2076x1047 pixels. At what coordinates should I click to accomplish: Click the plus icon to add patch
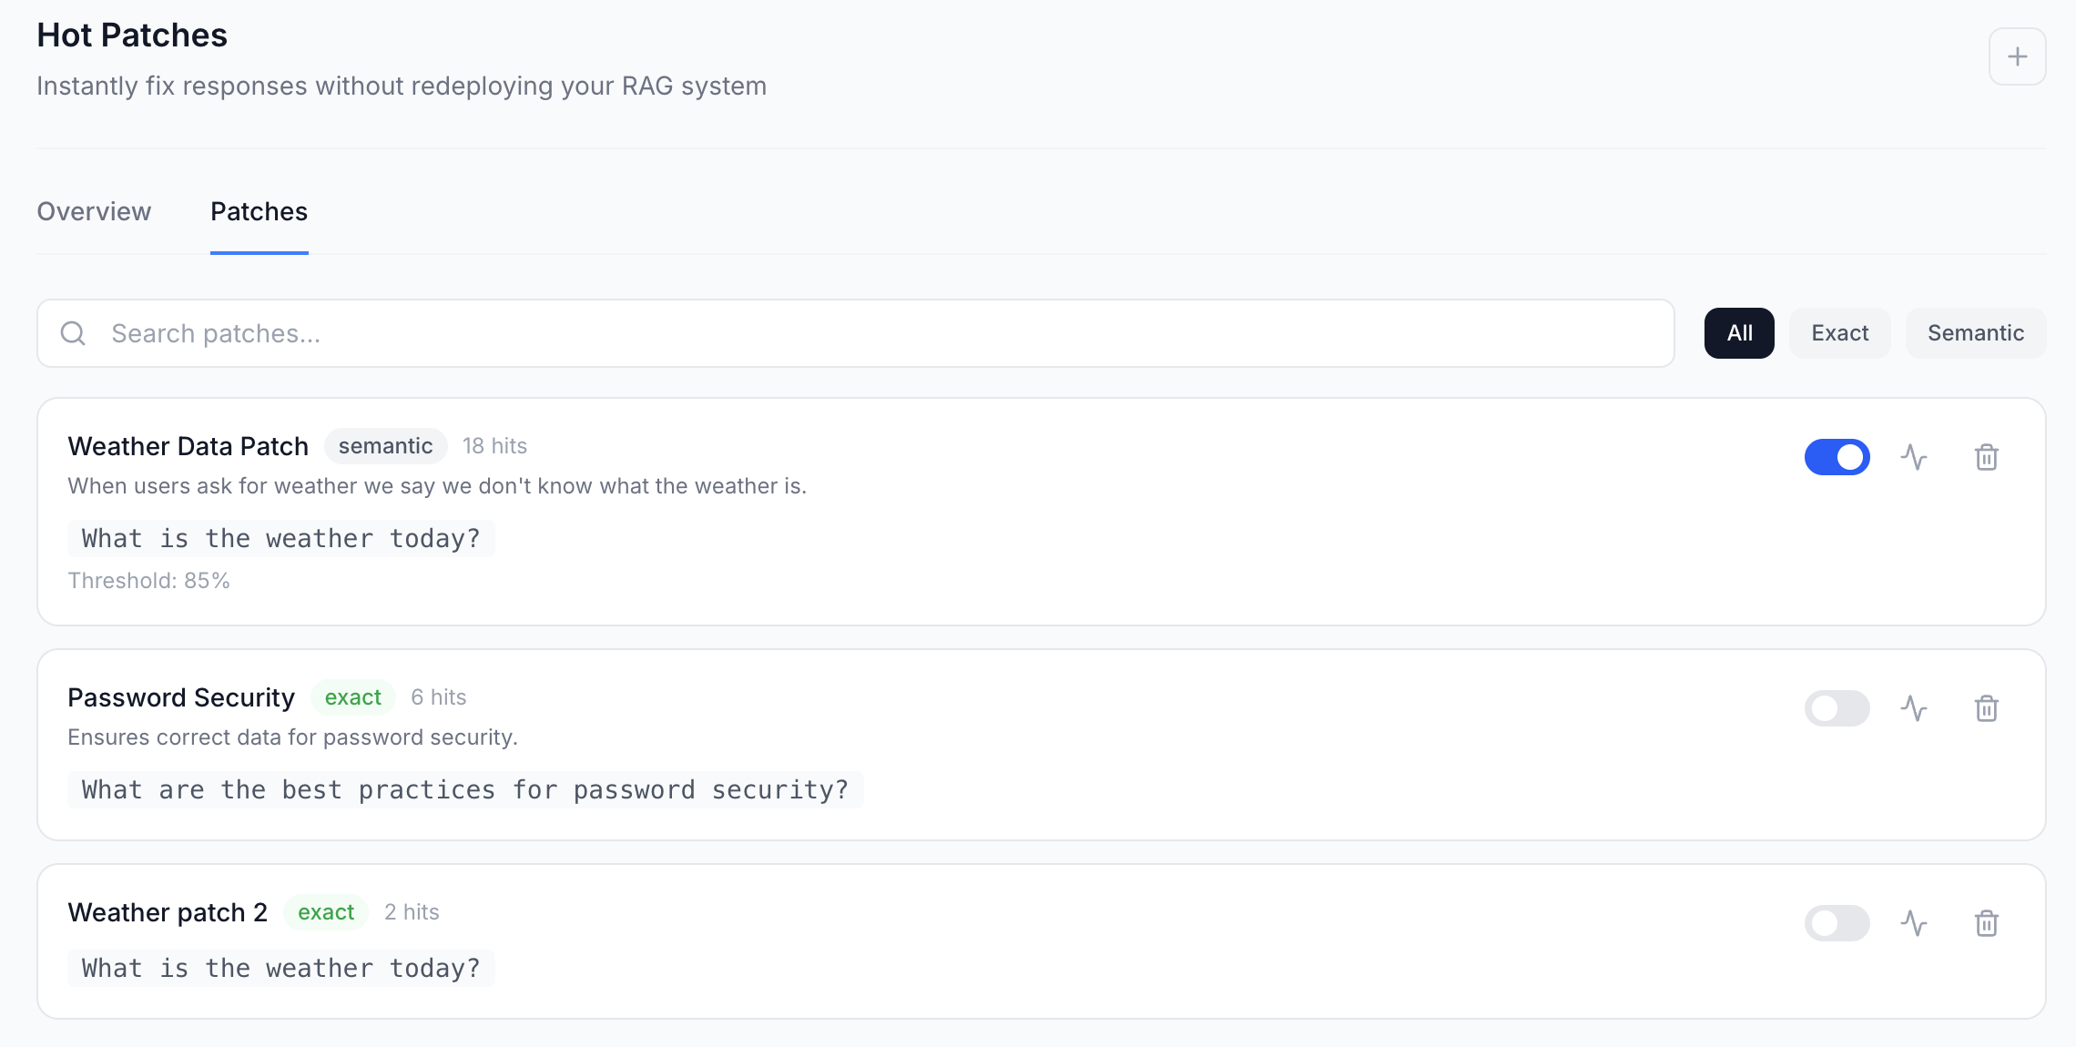pyautogui.click(x=2017, y=56)
